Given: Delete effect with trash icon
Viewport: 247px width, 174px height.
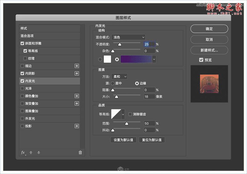Looking at the screenshot, I should (x=80, y=152).
